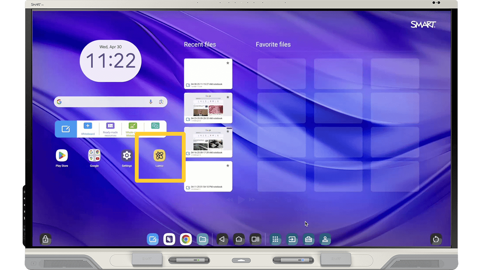Unstar the 04-16-25 09-17-39 AM notebook
The width and height of the screenshot is (481, 270).
point(228,131)
